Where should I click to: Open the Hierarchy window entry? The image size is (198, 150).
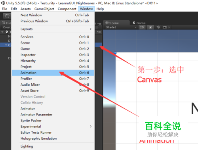point(53,61)
